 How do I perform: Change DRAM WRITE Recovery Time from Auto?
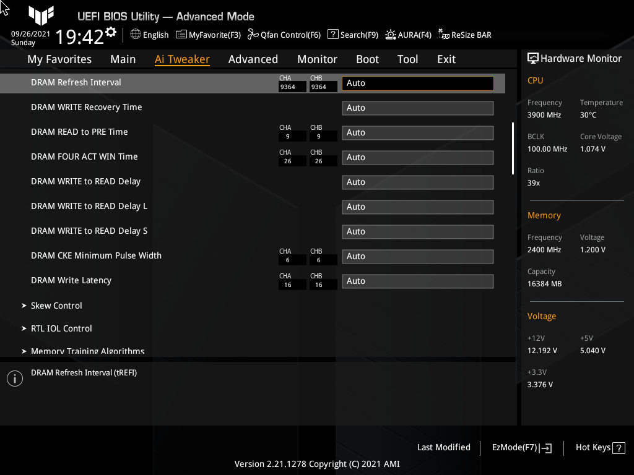417,108
